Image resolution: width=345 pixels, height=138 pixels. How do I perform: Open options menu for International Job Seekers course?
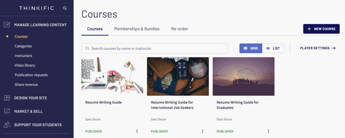(202, 131)
